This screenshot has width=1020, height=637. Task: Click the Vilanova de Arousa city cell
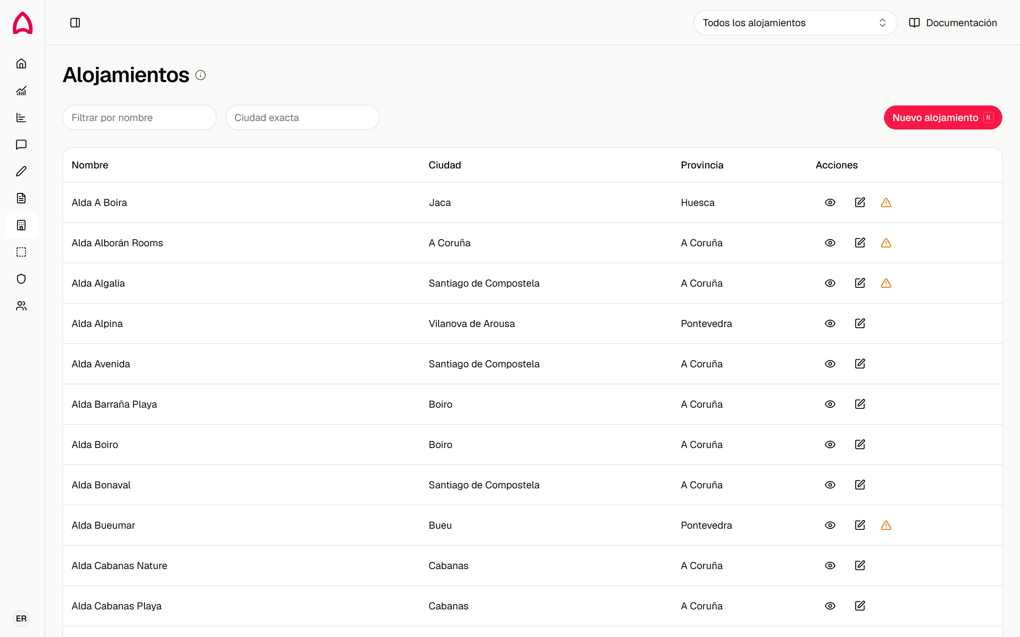click(472, 323)
